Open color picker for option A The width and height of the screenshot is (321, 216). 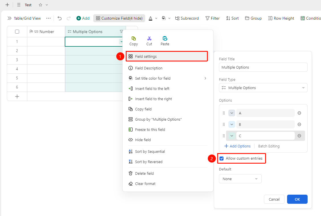pos(232,113)
